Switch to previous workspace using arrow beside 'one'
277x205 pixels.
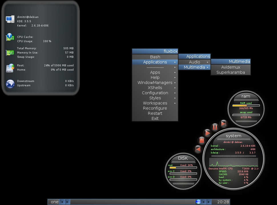(x=62, y=202)
